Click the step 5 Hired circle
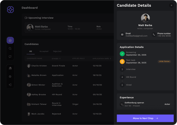 click(122, 85)
